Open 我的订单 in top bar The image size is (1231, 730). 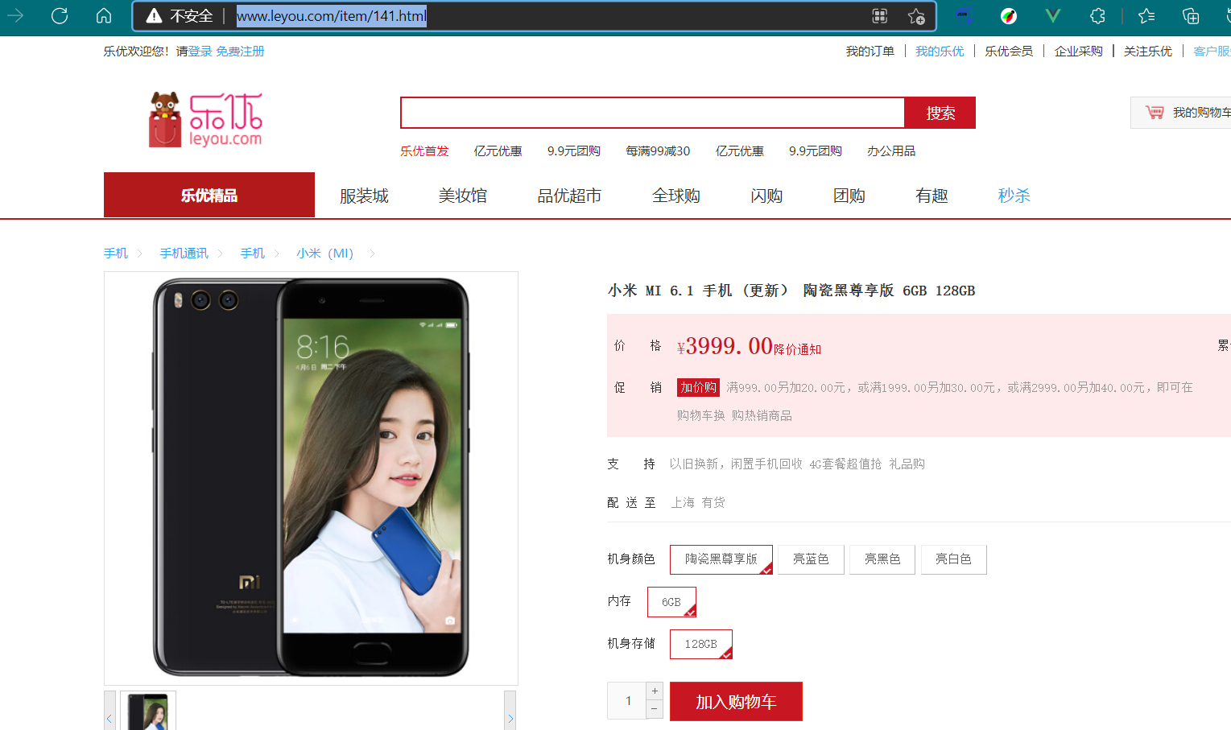[x=870, y=52]
